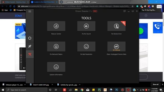Open the taskbar clock and date
The image size is (164, 92).
pos(155,90)
